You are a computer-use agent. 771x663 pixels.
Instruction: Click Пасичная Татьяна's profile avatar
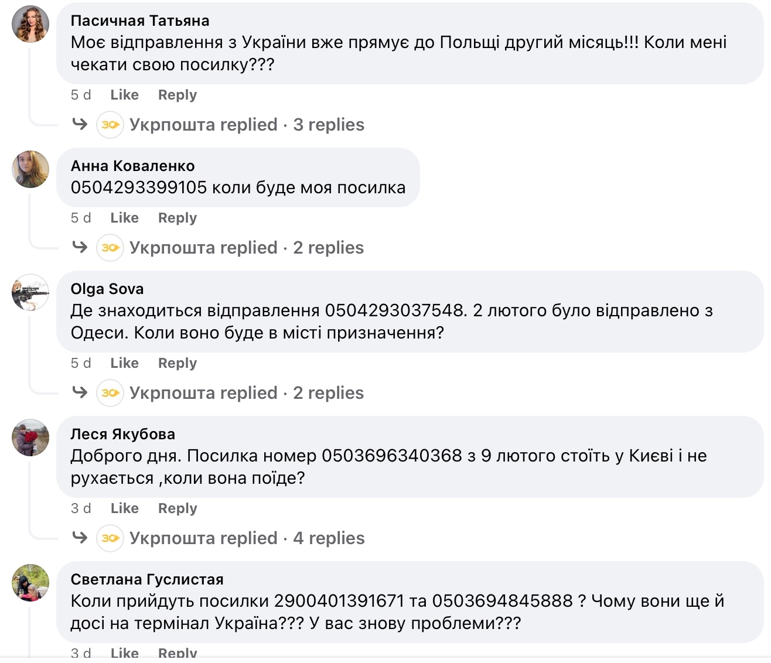click(30, 25)
